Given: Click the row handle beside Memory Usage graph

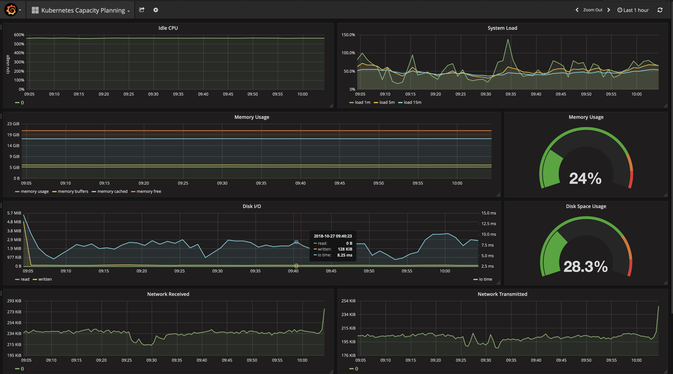Looking at the screenshot, I should point(1,116).
